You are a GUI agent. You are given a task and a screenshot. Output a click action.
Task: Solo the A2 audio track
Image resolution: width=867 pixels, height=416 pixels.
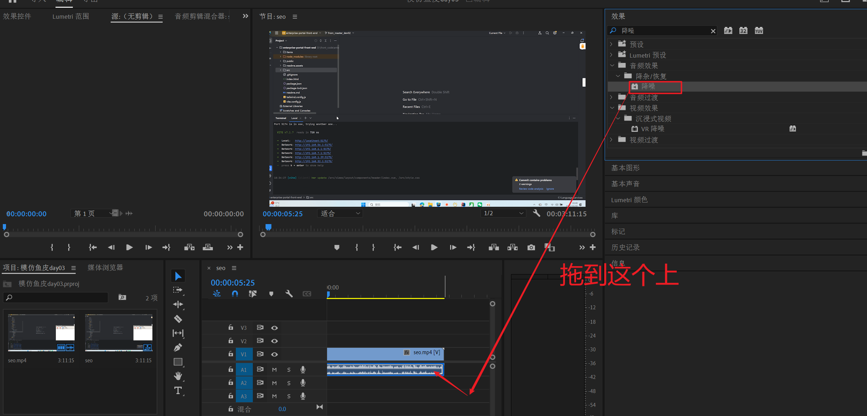tap(289, 383)
